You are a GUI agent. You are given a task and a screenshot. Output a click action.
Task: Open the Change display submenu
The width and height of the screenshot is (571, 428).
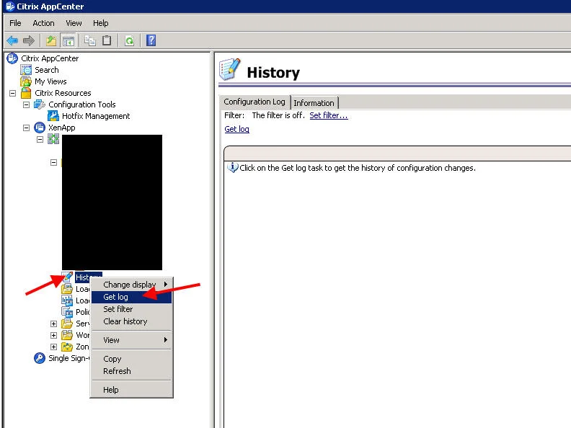131,285
